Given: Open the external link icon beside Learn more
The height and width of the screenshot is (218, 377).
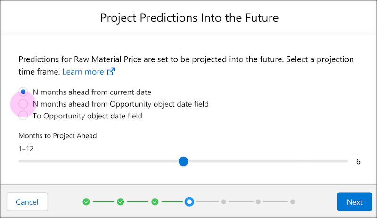Looking at the screenshot, I should pyautogui.click(x=111, y=72).
